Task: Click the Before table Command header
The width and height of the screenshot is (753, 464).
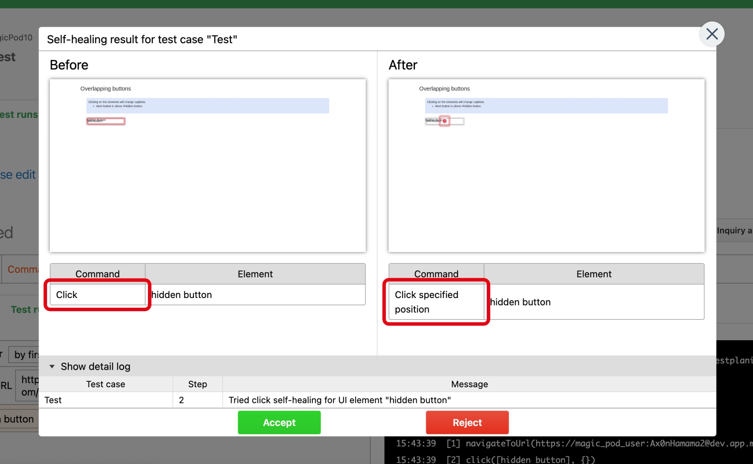Action: pos(98,274)
